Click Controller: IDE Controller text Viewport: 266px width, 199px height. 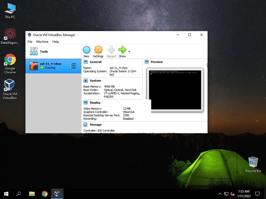(x=99, y=131)
